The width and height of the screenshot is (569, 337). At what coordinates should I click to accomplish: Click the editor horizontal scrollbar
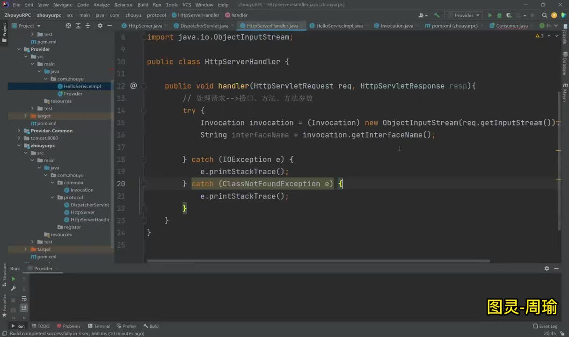click(x=318, y=261)
